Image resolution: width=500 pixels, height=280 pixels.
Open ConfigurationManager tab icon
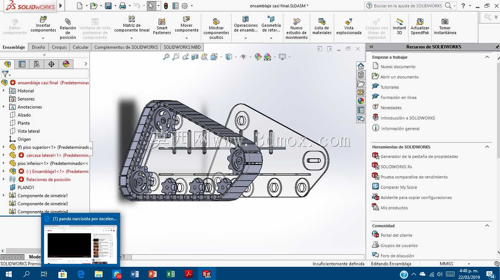click(x=37, y=64)
